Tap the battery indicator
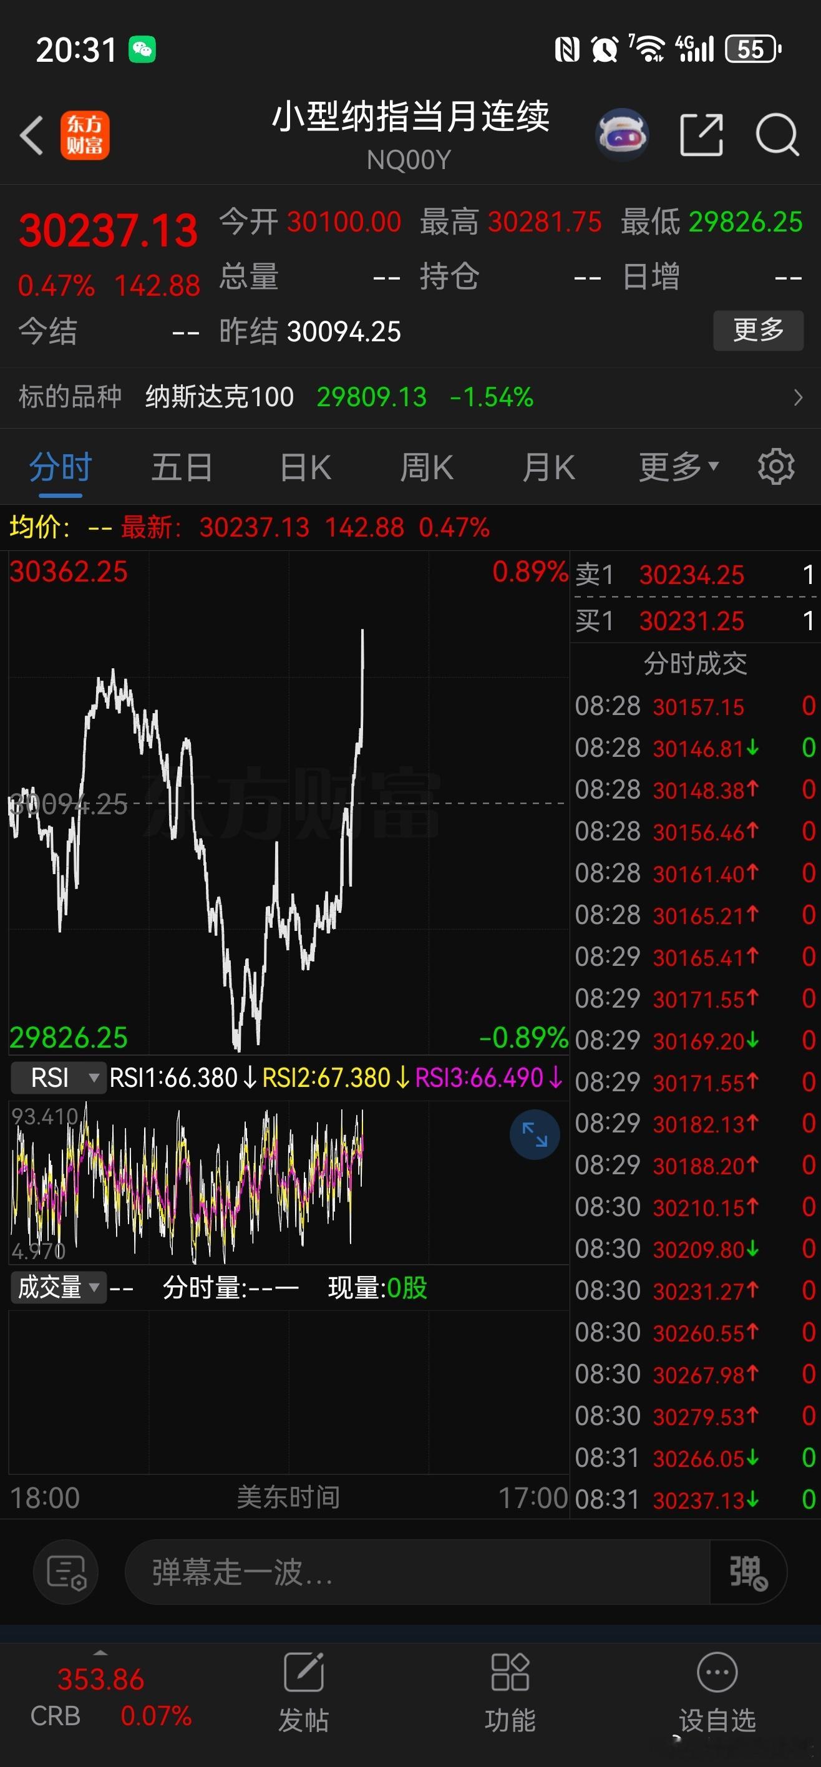The width and height of the screenshot is (821, 1767). [x=753, y=49]
